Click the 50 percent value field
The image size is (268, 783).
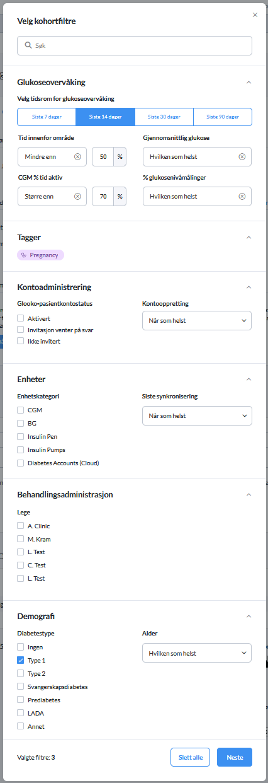(103, 156)
